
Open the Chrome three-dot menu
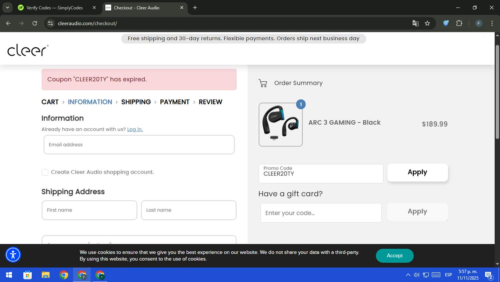[x=492, y=23]
